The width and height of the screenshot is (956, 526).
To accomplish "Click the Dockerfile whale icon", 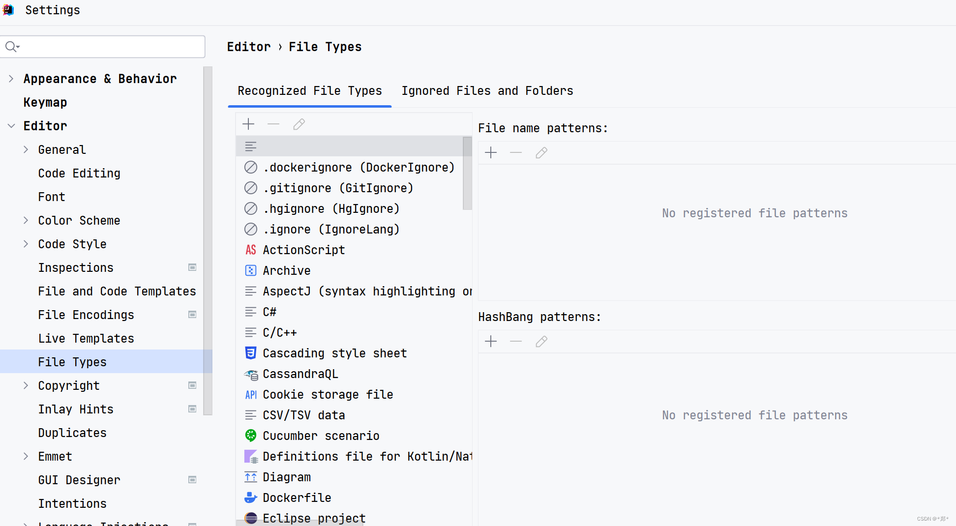I will (251, 498).
